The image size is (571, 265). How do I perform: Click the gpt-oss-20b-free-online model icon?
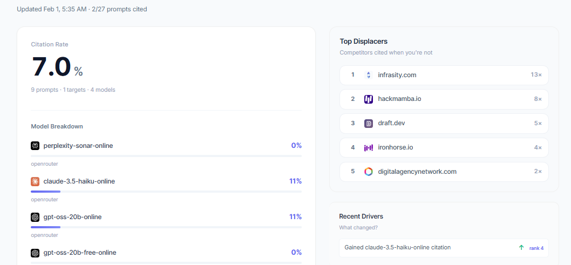[35, 253]
